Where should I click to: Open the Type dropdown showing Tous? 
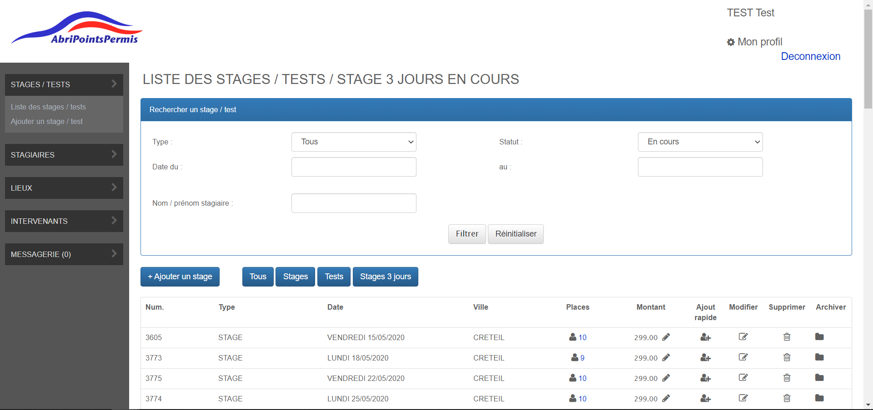point(354,142)
